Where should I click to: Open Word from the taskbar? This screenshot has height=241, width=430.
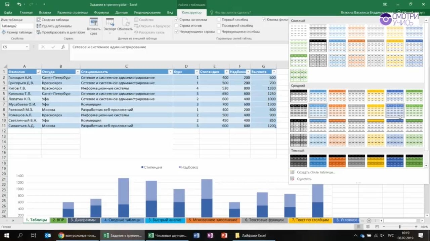(197, 235)
